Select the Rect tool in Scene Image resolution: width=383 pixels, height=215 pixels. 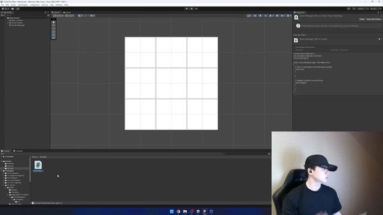[x=54, y=35]
